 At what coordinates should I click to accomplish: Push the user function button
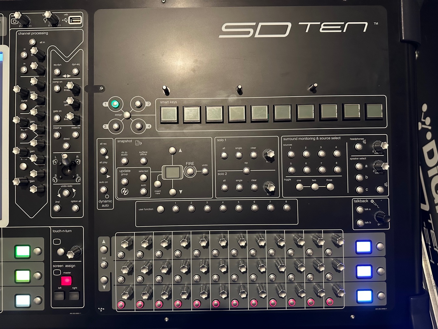160,209
